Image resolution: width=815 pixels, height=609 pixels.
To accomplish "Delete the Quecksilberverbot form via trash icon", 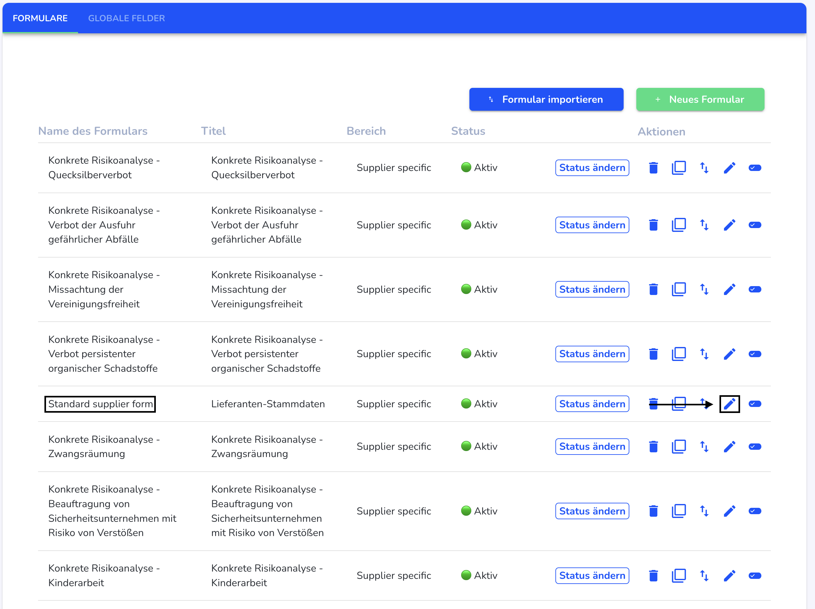I will [653, 168].
